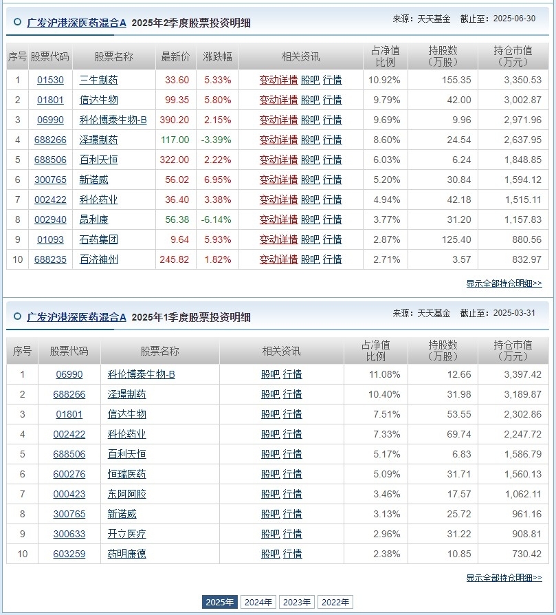This screenshot has height=615, width=556.
Task: Open 行情 for 药明康德
Action: click(x=292, y=554)
